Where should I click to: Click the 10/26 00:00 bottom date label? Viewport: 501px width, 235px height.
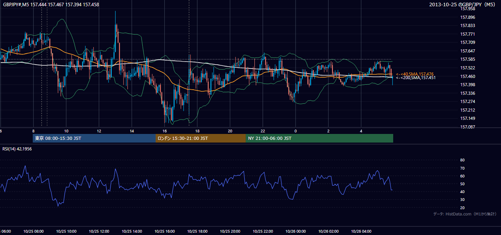point(296,231)
